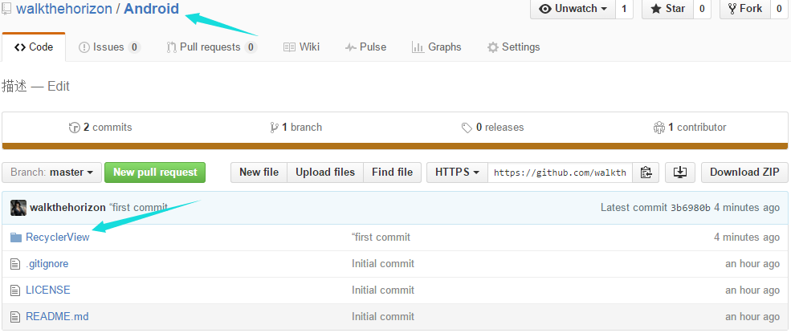
Task: View the 2 commits history
Action: pos(100,128)
